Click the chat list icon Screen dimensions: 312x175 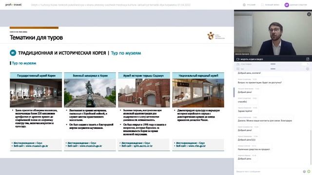coord(238,69)
